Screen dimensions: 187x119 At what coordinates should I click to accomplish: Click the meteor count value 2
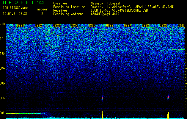pyautogui.click(x=42, y=14)
